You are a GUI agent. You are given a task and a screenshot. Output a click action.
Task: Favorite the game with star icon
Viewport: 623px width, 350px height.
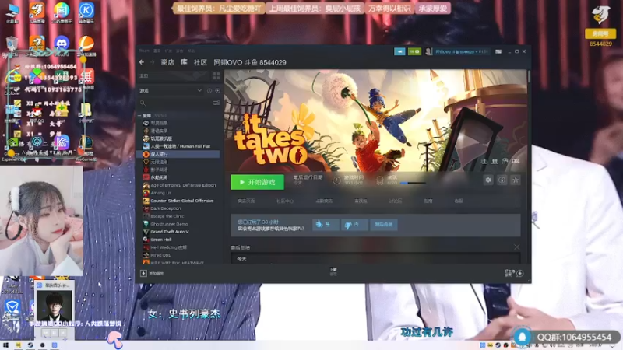tap(516, 180)
